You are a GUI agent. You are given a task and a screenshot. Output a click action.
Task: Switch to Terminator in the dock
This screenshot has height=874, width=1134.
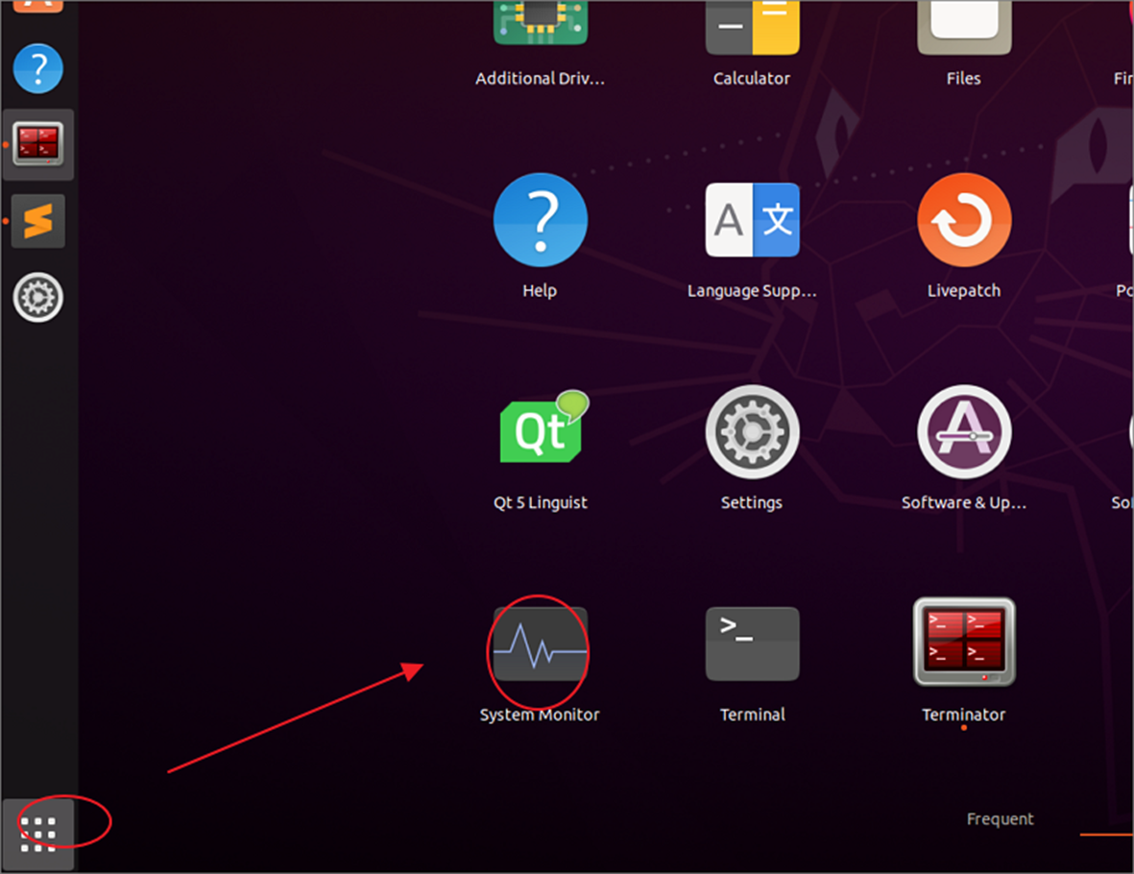coord(38,144)
